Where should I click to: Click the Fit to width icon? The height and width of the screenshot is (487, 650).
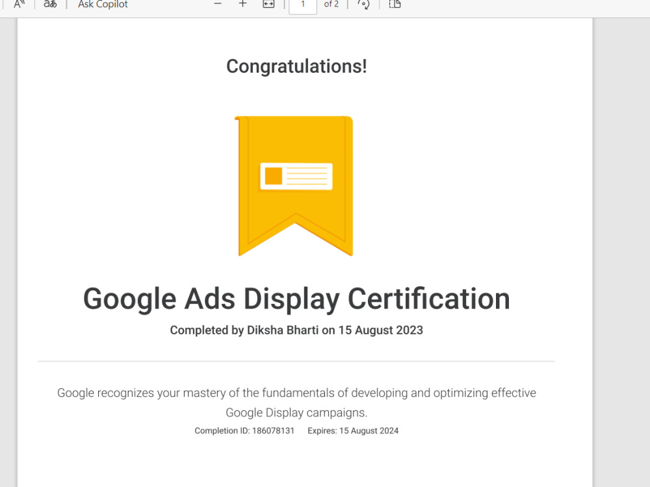(268, 4)
